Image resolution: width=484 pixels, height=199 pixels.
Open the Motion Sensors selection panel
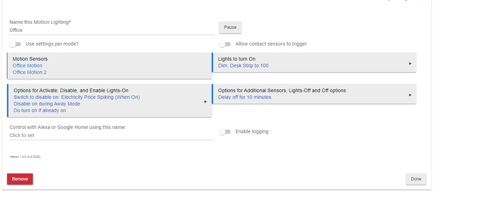(x=110, y=66)
